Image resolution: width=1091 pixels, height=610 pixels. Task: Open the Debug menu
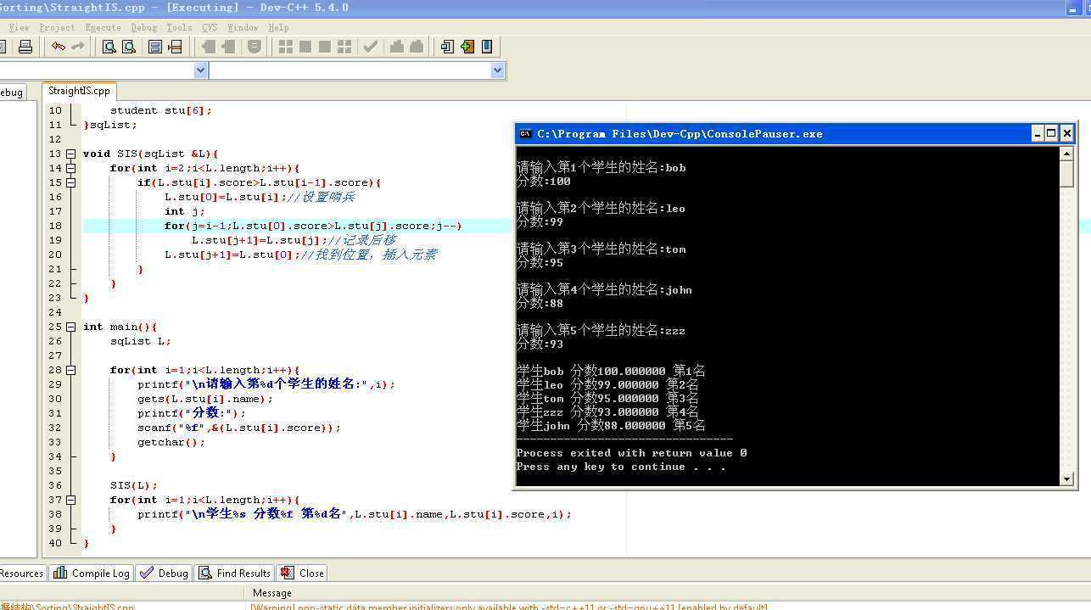[144, 27]
